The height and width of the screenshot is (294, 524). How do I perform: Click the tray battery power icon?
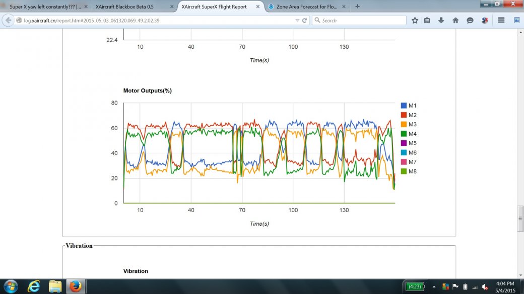[x=465, y=286]
